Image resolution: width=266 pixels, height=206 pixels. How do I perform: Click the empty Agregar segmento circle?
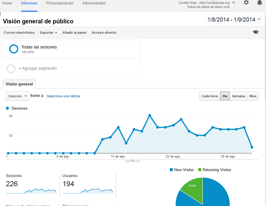pos(11,69)
